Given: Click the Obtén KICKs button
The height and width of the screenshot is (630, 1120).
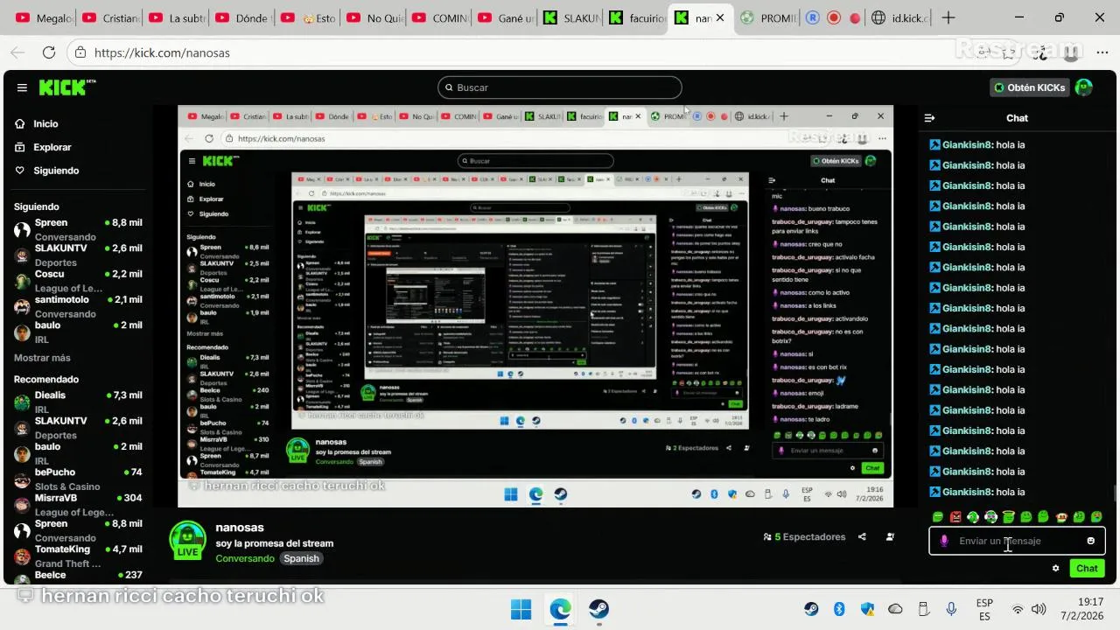Looking at the screenshot, I should (x=1030, y=87).
